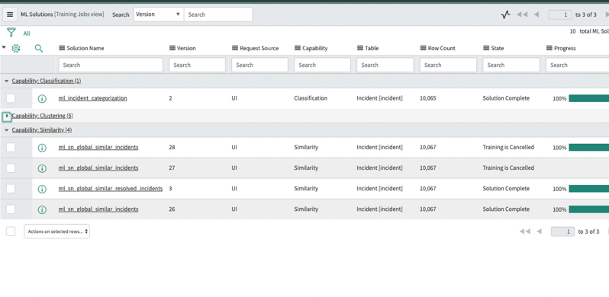
Task: Click the bottom page number field
Action: point(562,232)
